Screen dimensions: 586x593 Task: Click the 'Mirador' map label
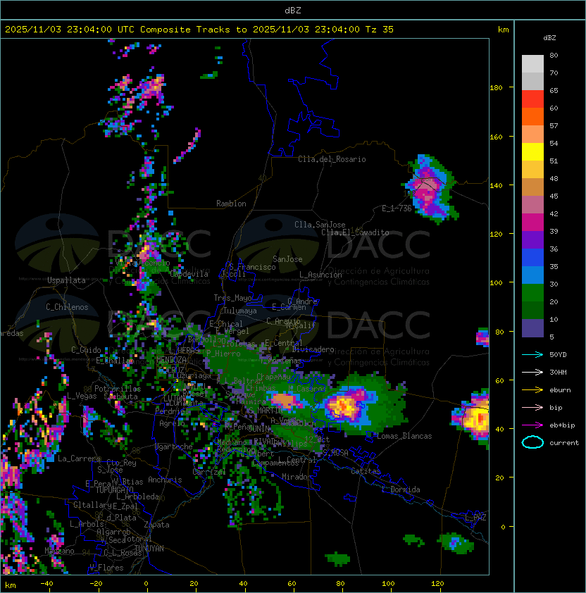coord(297,477)
